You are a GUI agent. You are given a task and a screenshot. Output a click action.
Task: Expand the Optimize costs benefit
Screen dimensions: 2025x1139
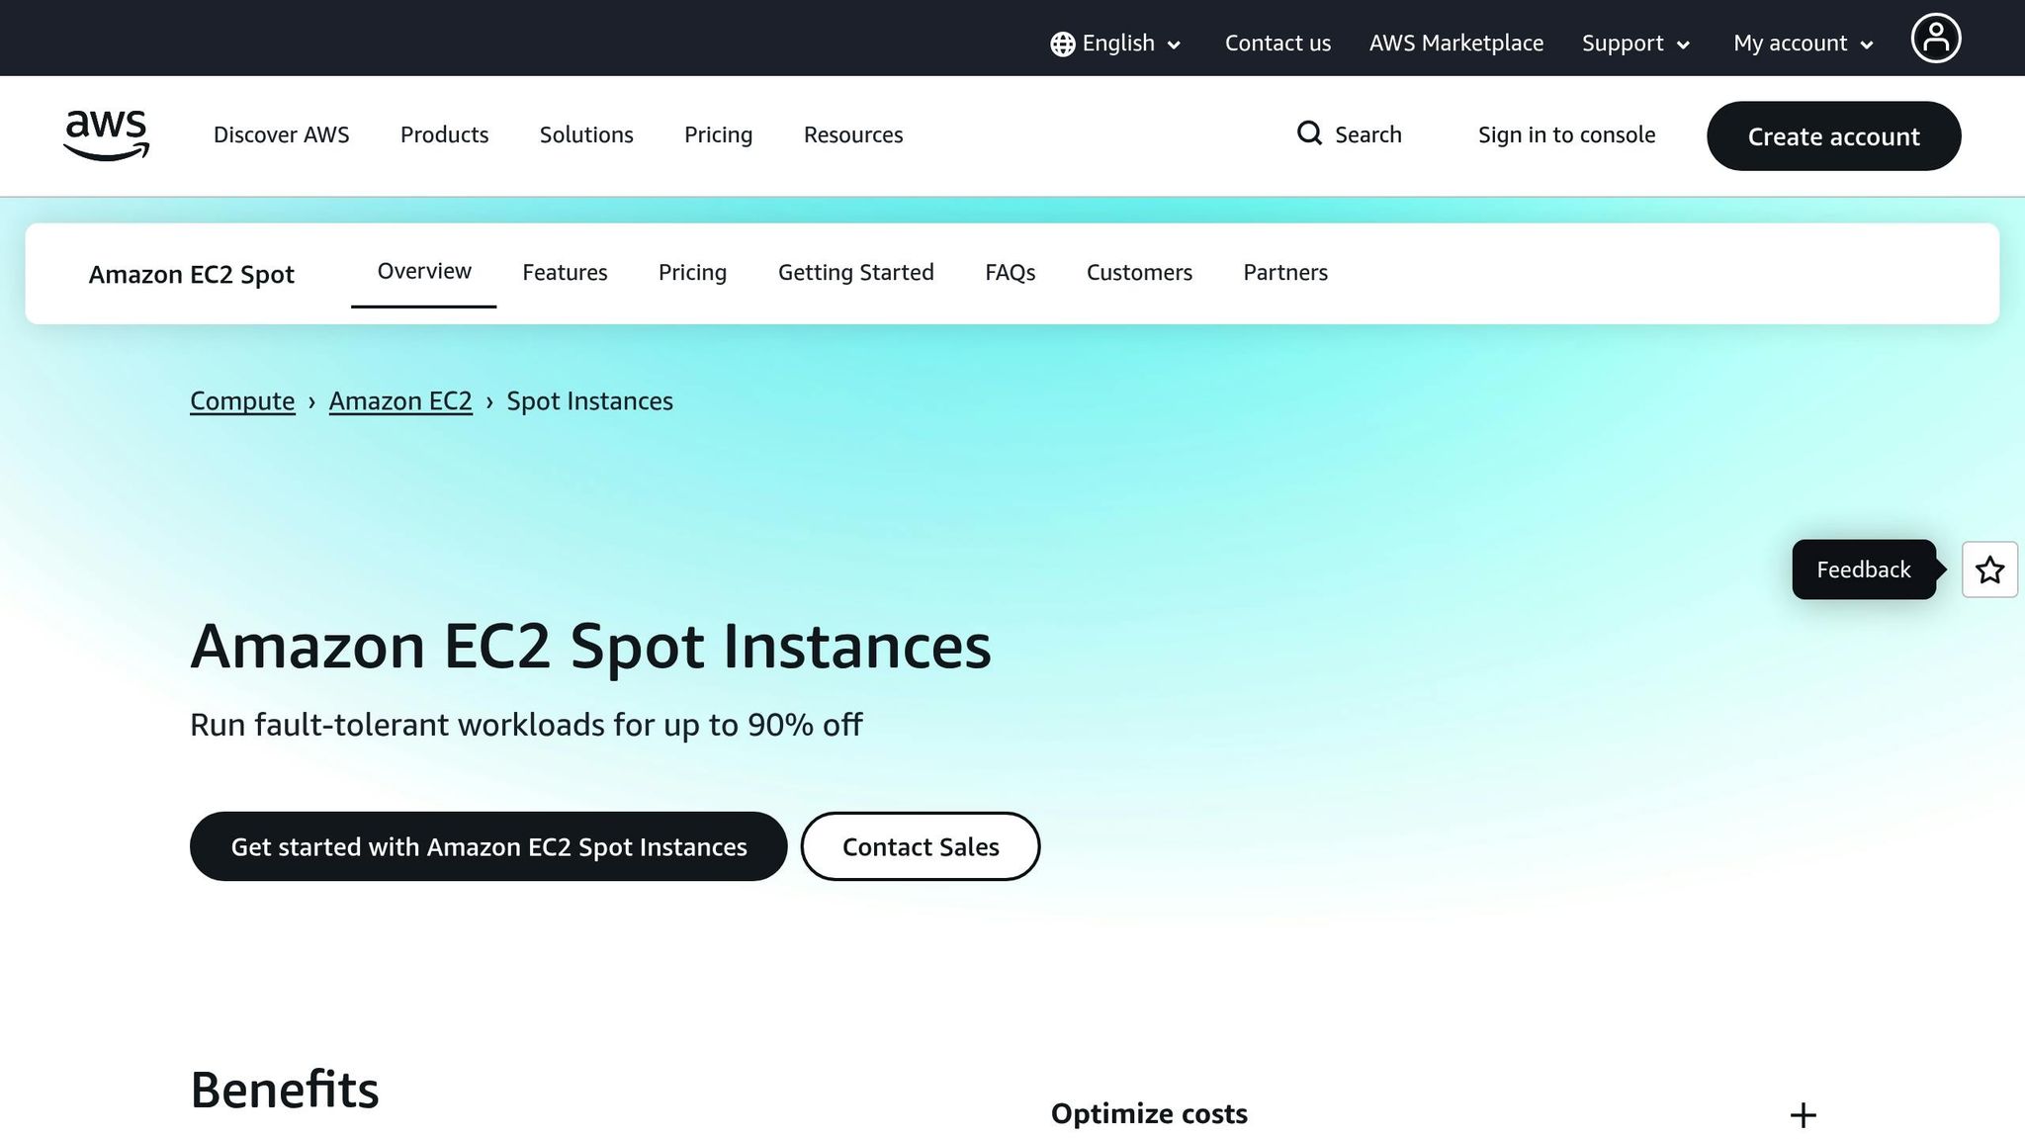click(1804, 1114)
